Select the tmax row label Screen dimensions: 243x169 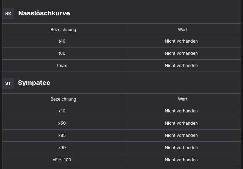(x=62, y=66)
